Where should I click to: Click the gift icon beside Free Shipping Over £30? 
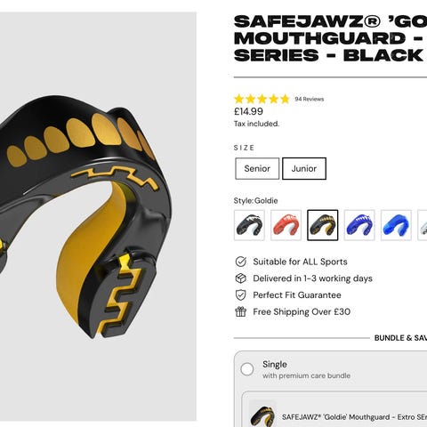pyautogui.click(x=241, y=312)
